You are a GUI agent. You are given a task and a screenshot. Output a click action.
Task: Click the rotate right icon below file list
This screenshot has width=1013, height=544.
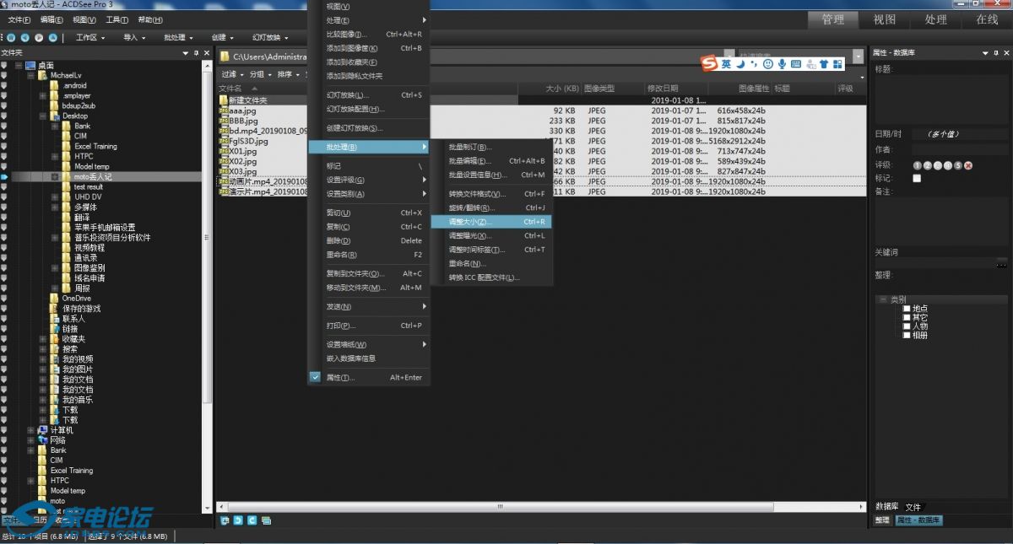click(252, 520)
